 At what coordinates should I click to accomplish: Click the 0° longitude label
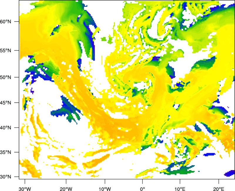[142, 189]
